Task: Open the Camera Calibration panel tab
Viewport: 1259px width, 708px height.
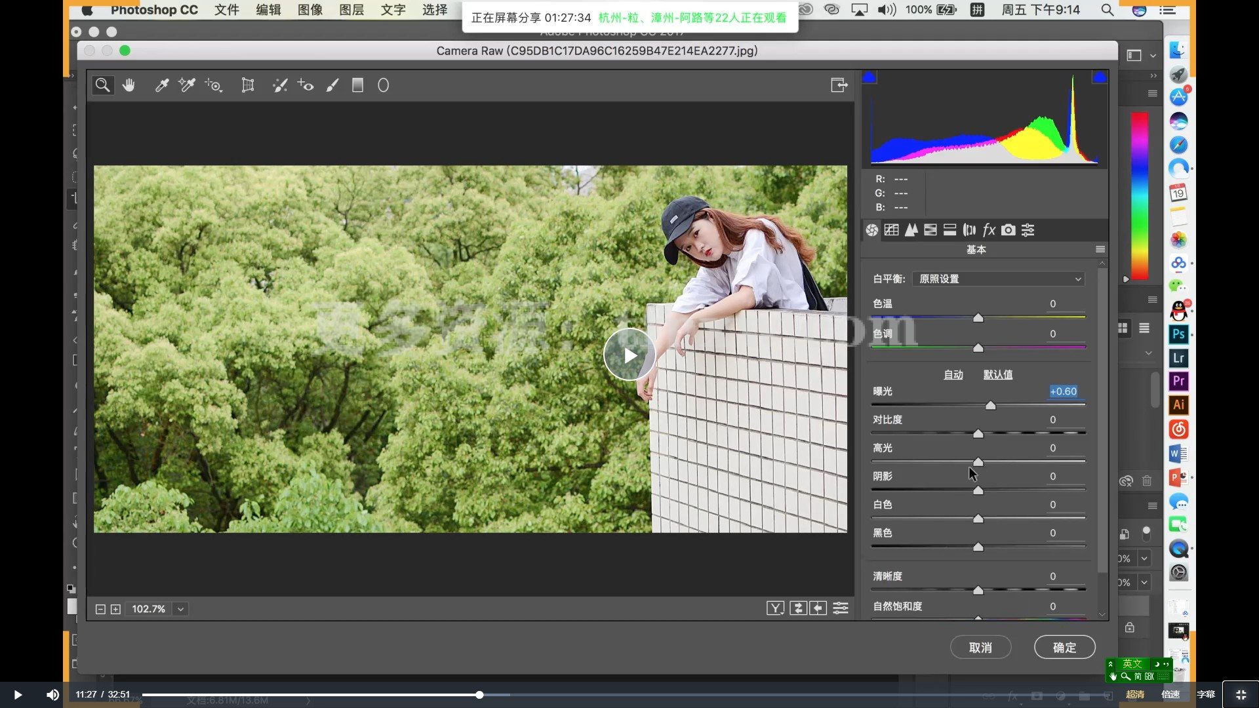Action: (x=1009, y=230)
